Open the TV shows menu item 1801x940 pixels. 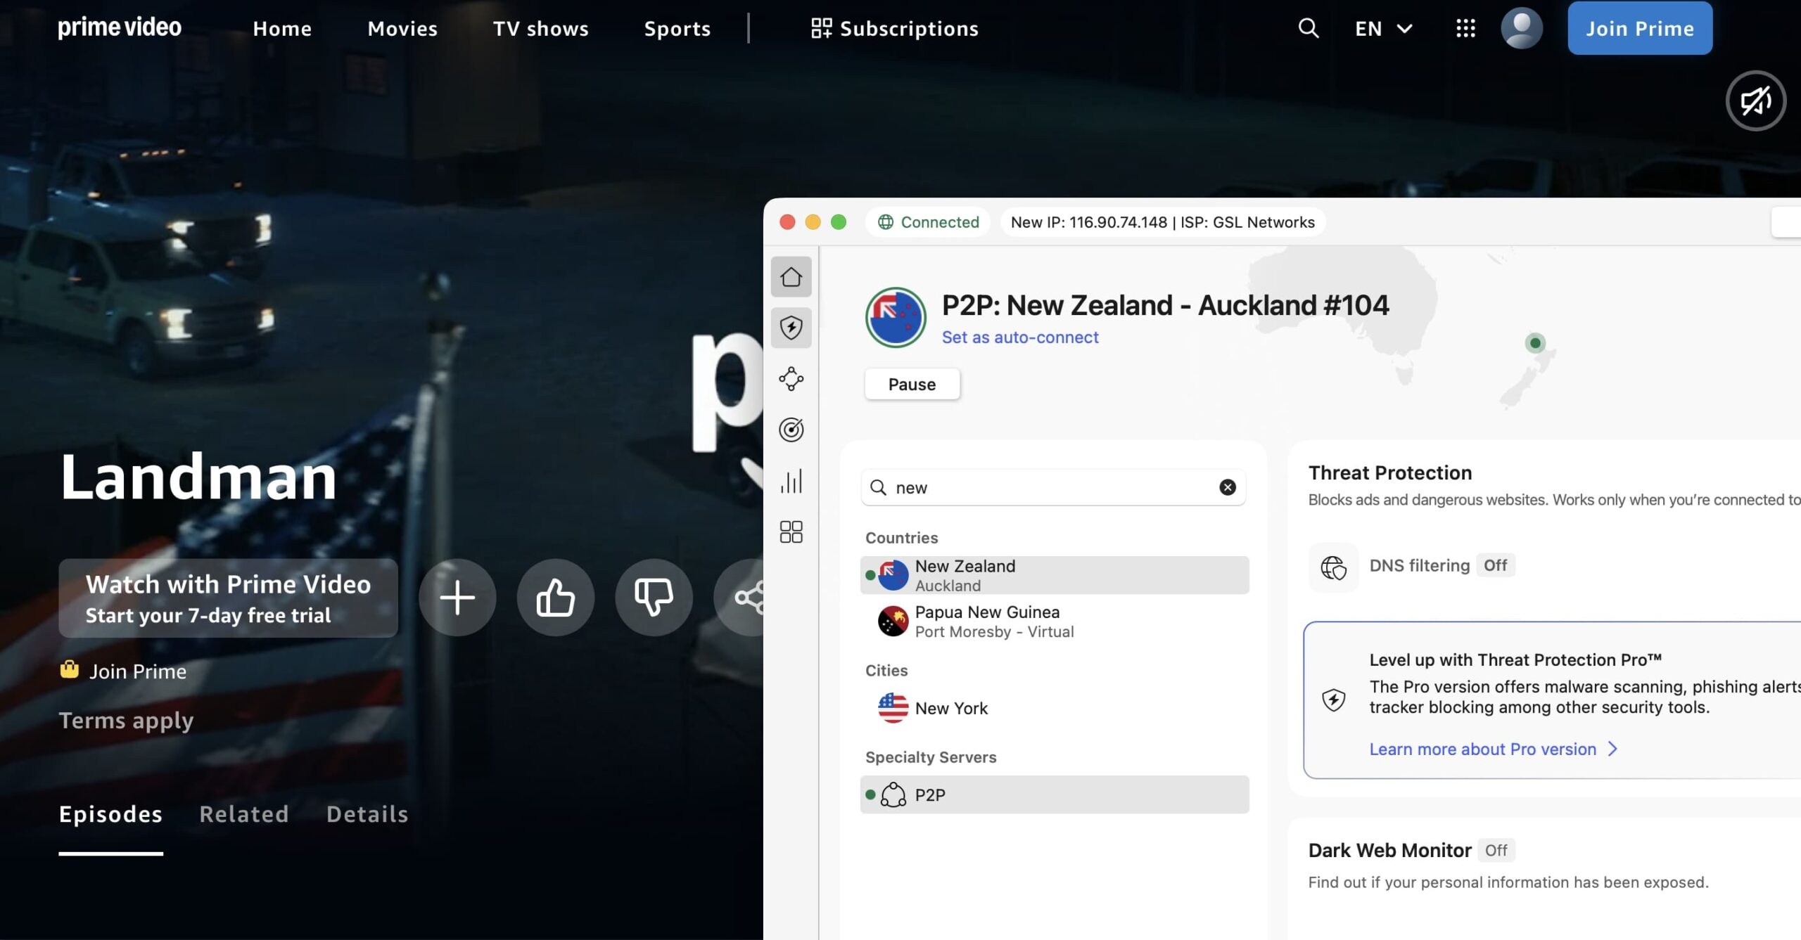(x=540, y=28)
